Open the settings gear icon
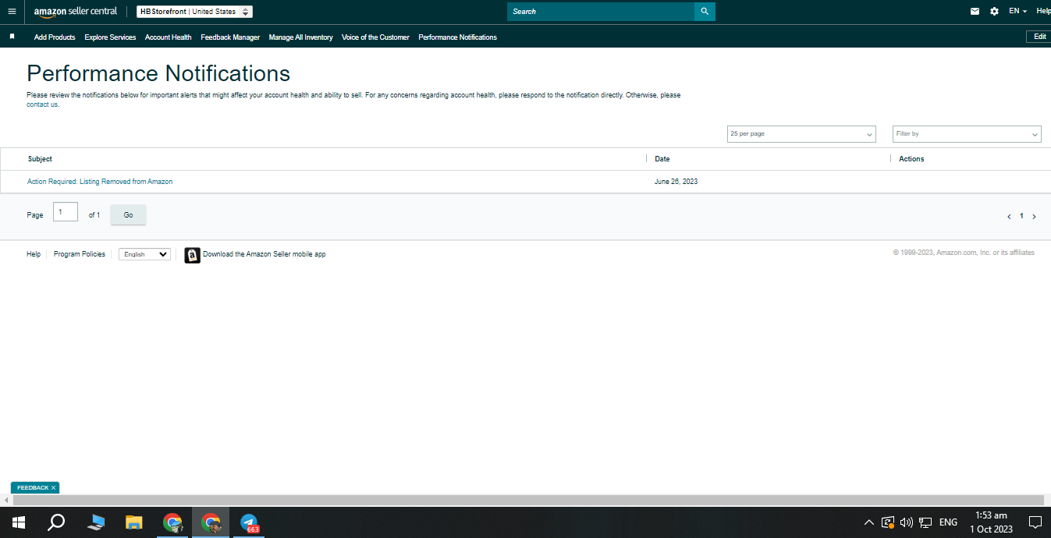This screenshot has height=538, width=1051. (994, 12)
